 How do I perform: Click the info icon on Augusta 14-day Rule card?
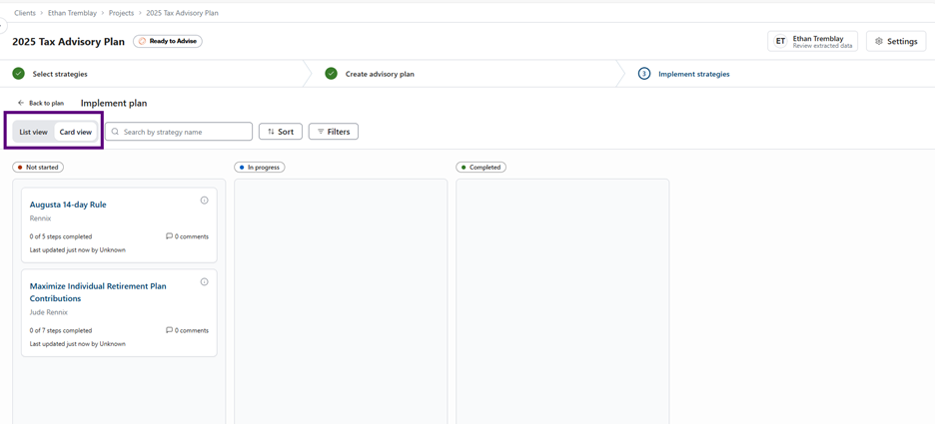coord(204,201)
